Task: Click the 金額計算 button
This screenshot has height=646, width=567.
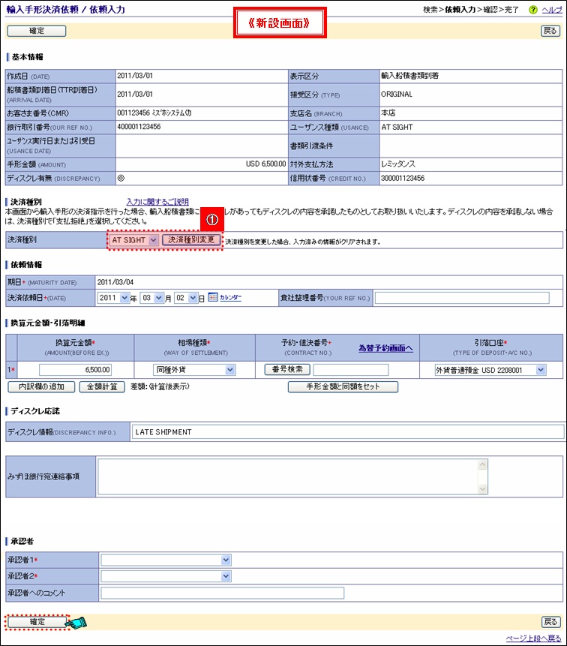Action: 102,387
